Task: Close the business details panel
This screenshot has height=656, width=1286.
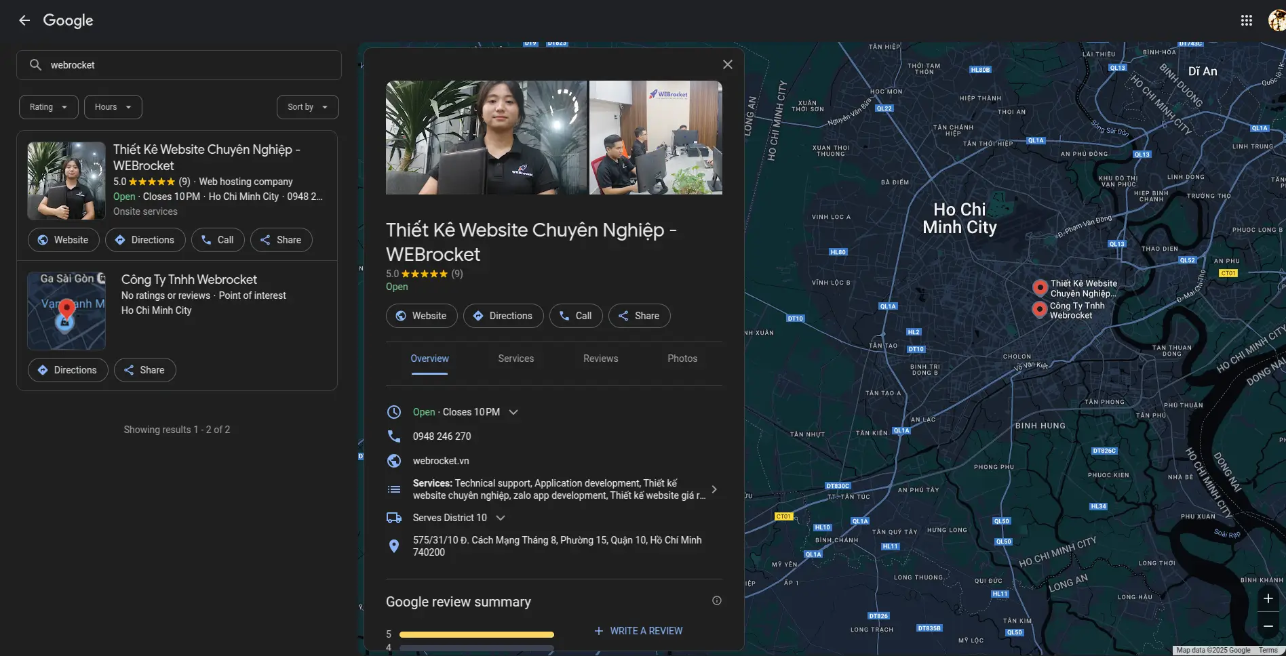Action: coord(727,64)
